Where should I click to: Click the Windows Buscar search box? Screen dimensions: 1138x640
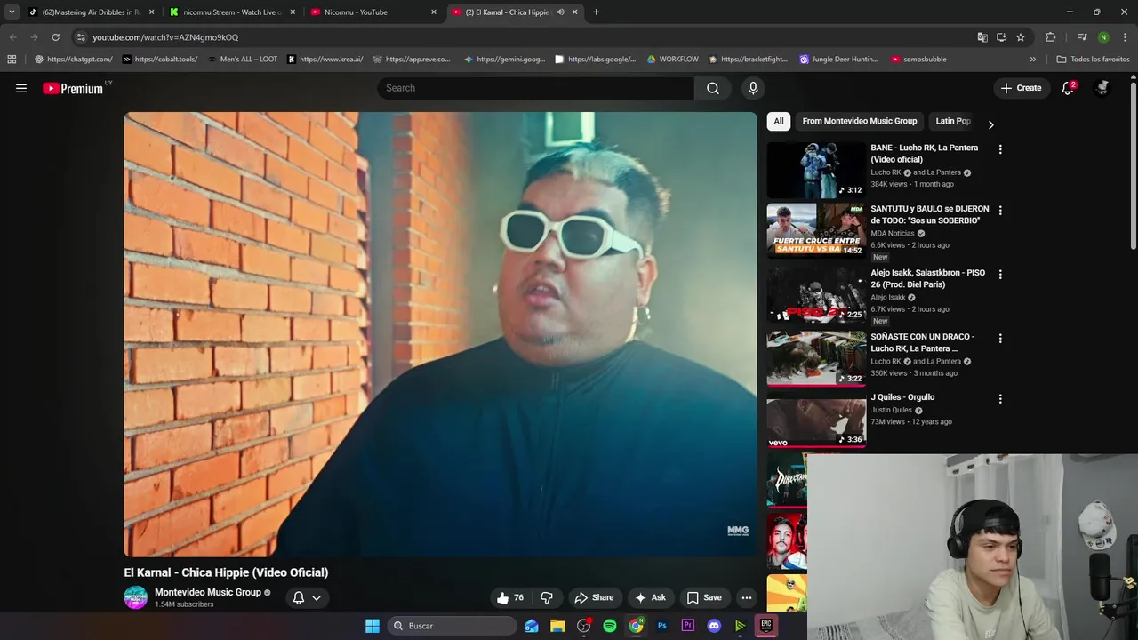tap(453, 626)
